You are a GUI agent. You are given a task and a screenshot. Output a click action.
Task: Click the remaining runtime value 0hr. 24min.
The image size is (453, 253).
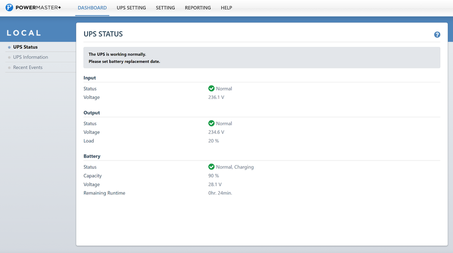(220, 193)
